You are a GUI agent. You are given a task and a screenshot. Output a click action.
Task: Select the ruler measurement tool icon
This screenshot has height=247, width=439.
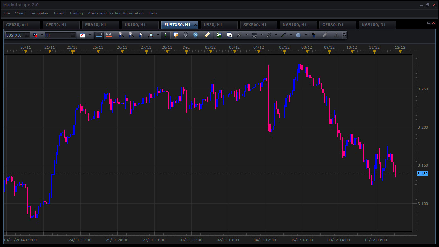click(x=207, y=35)
